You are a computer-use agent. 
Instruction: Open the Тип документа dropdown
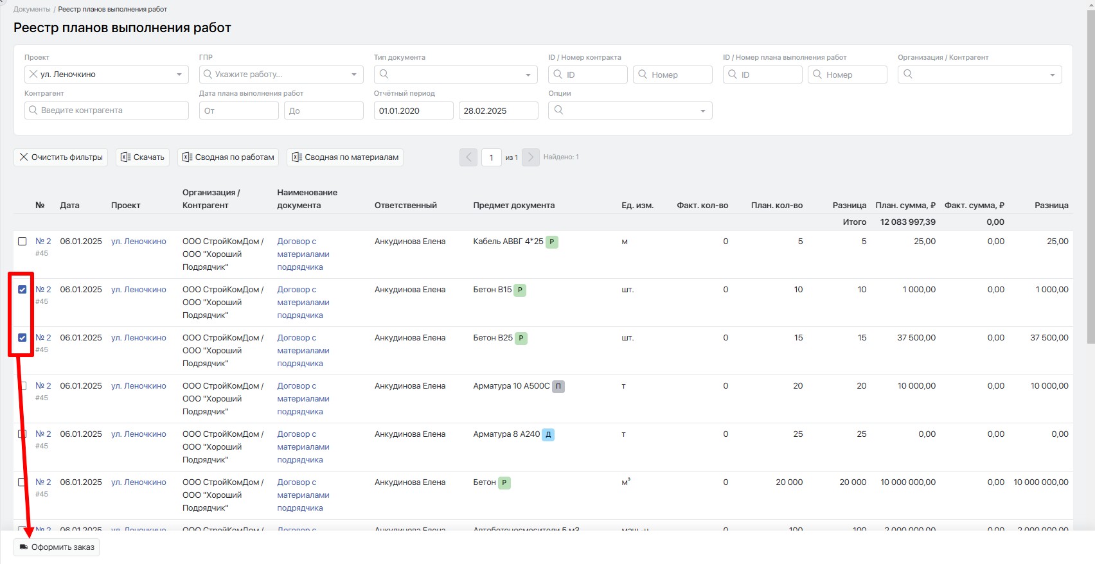click(x=456, y=75)
